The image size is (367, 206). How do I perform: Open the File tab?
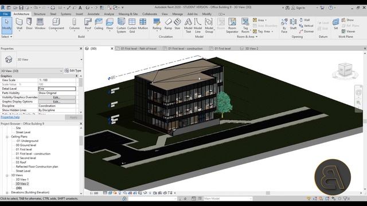(5, 14)
